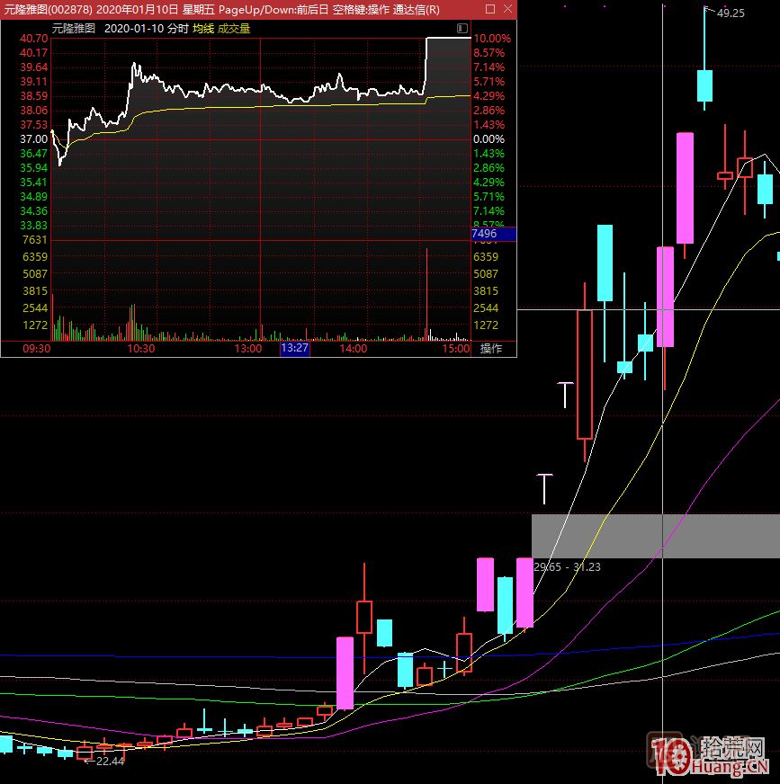Click the 22.44 low price annotation
The width and height of the screenshot is (780, 784).
click(110, 761)
